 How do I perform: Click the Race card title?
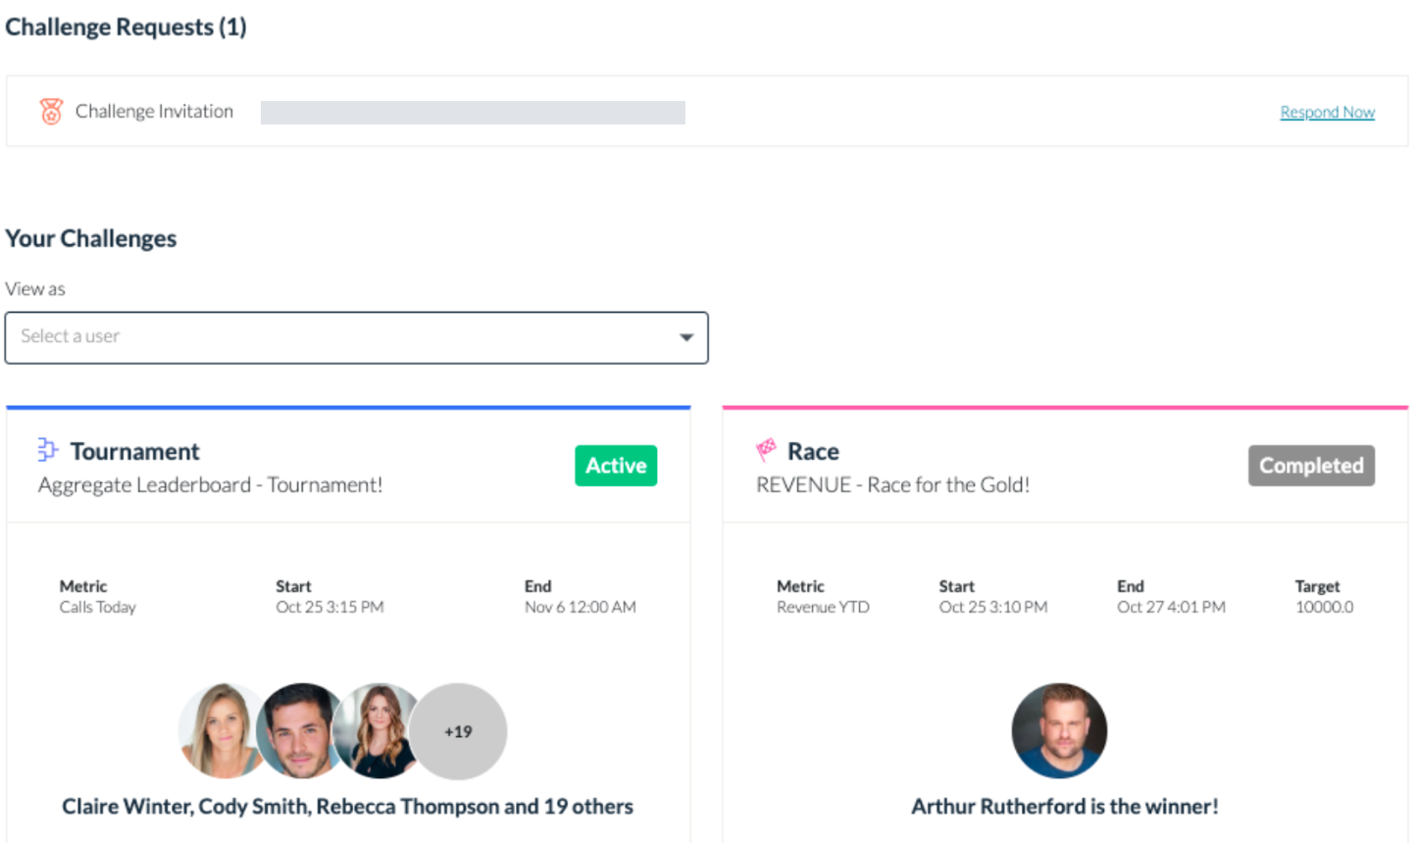coord(813,451)
